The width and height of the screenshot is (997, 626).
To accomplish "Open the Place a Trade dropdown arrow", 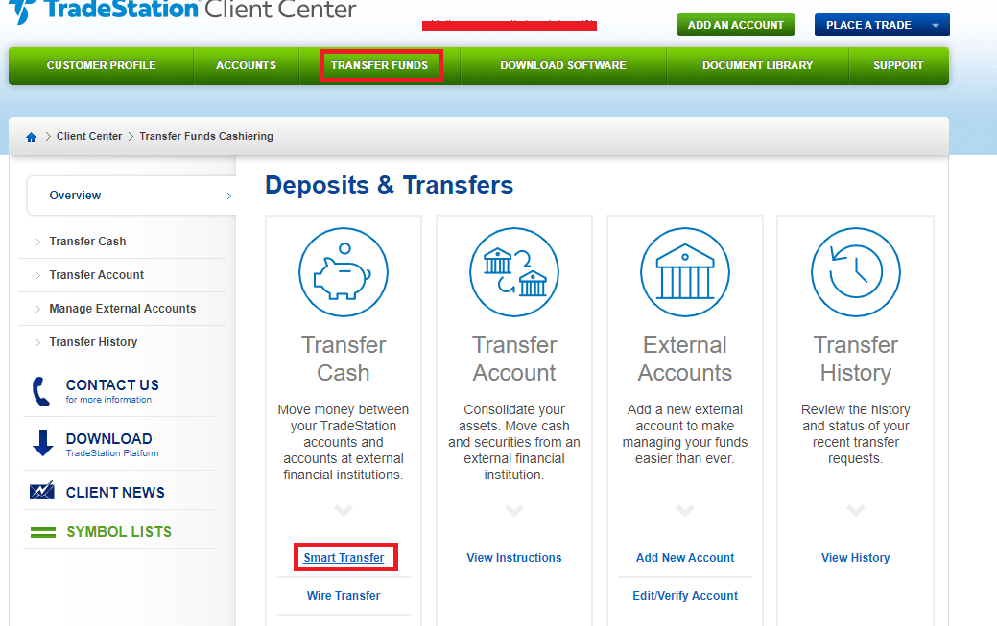I will (x=935, y=25).
